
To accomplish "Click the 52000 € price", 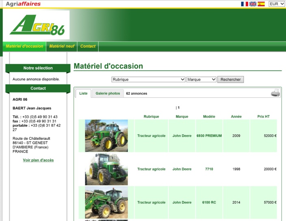I will click(x=270, y=136).
